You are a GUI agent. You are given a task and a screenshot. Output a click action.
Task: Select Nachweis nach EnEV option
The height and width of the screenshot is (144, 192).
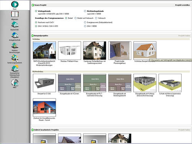[x=36, y=22]
